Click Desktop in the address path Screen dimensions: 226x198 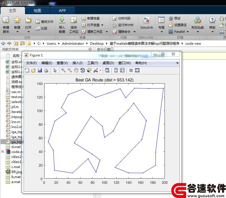point(97,44)
